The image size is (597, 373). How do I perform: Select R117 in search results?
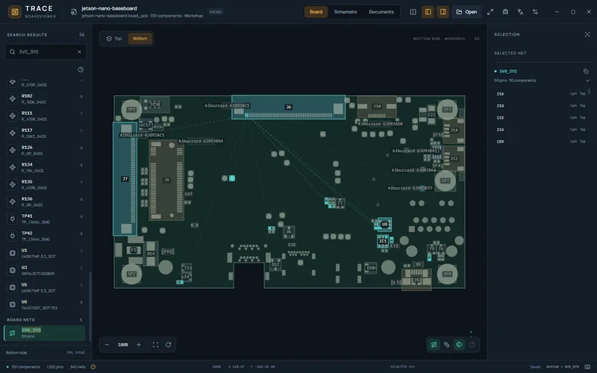click(x=46, y=133)
